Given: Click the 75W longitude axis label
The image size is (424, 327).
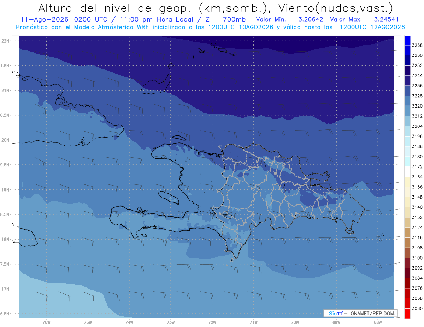Looking at the screenshot, I should click(x=88, y=322).
